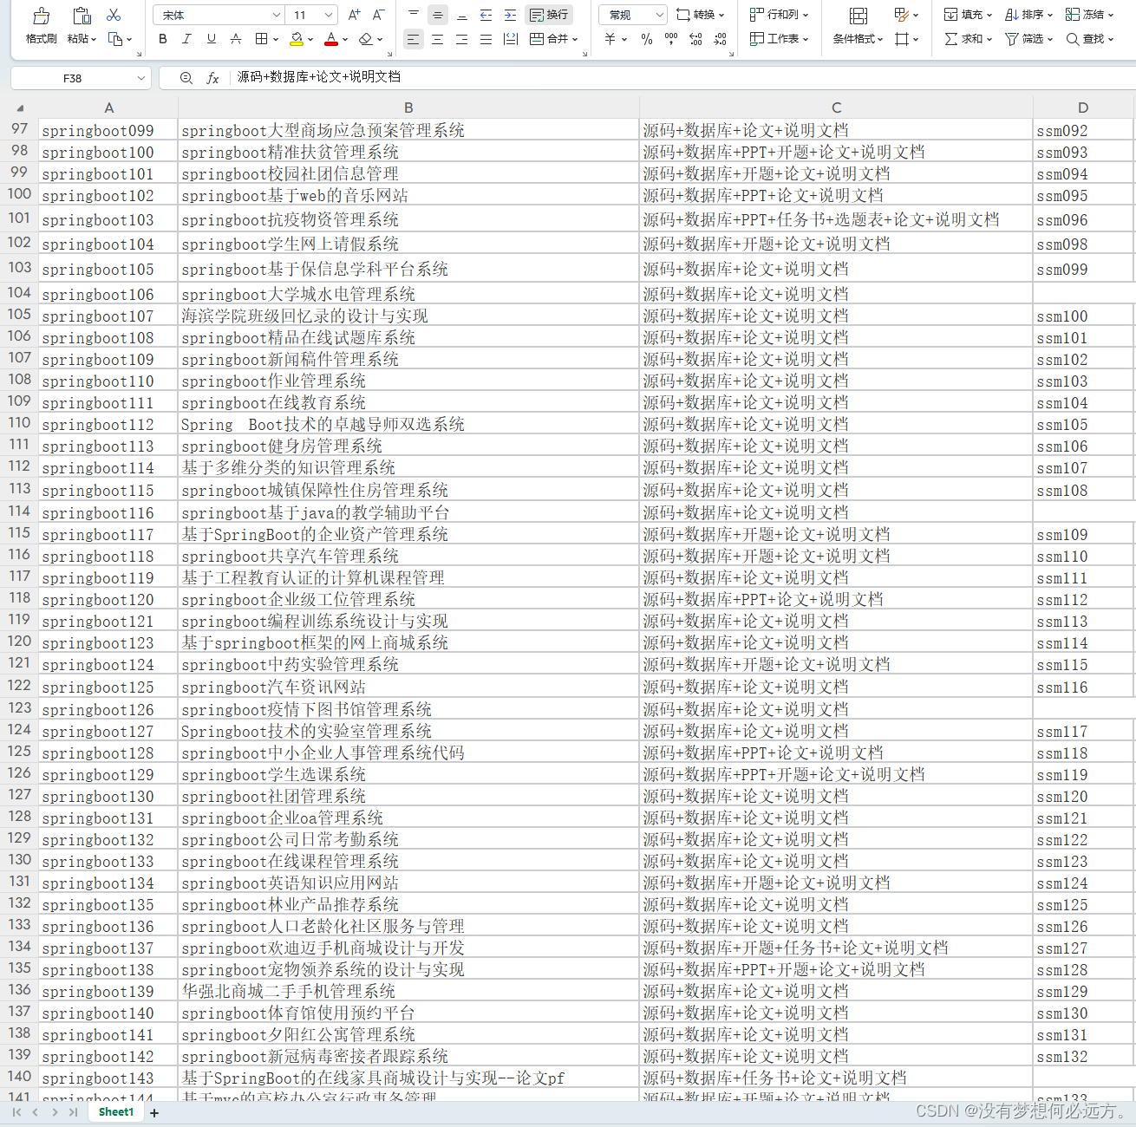
Task: Toggle middle vertical alignment
Action: click(x=438, y=15)
